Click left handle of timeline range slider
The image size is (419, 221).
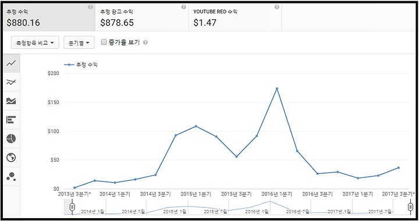pos(72,207)
